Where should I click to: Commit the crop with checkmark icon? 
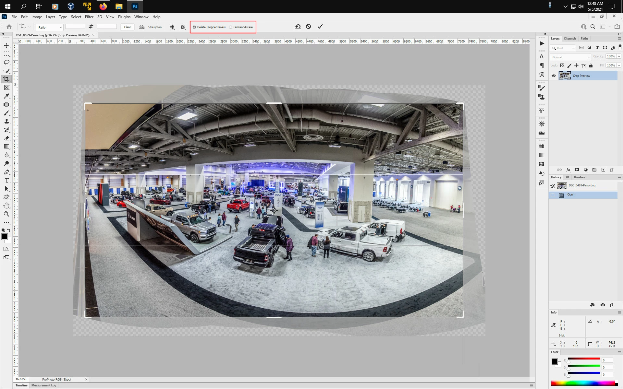(320, 27)
